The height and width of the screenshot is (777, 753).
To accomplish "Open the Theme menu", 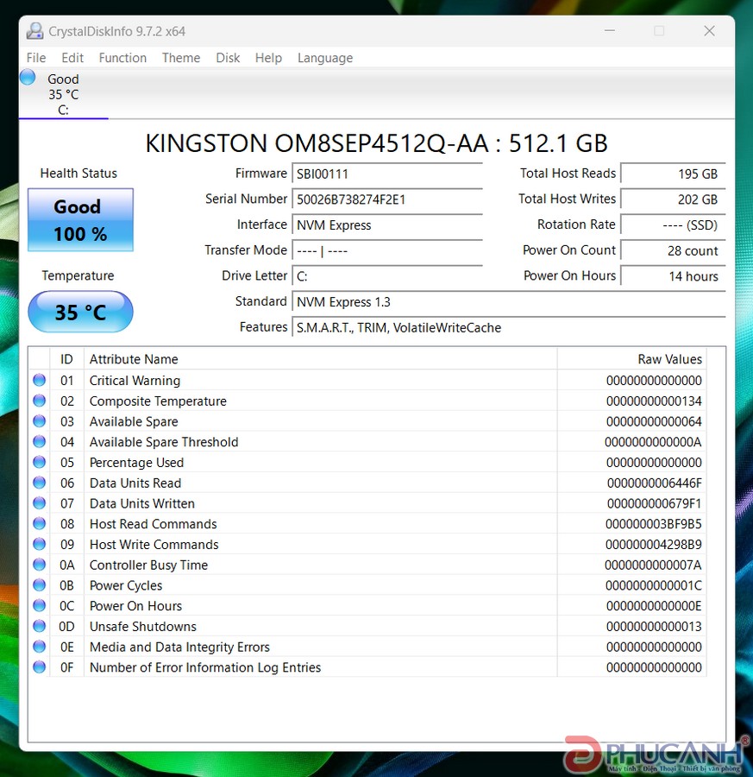I will (180, 58).
